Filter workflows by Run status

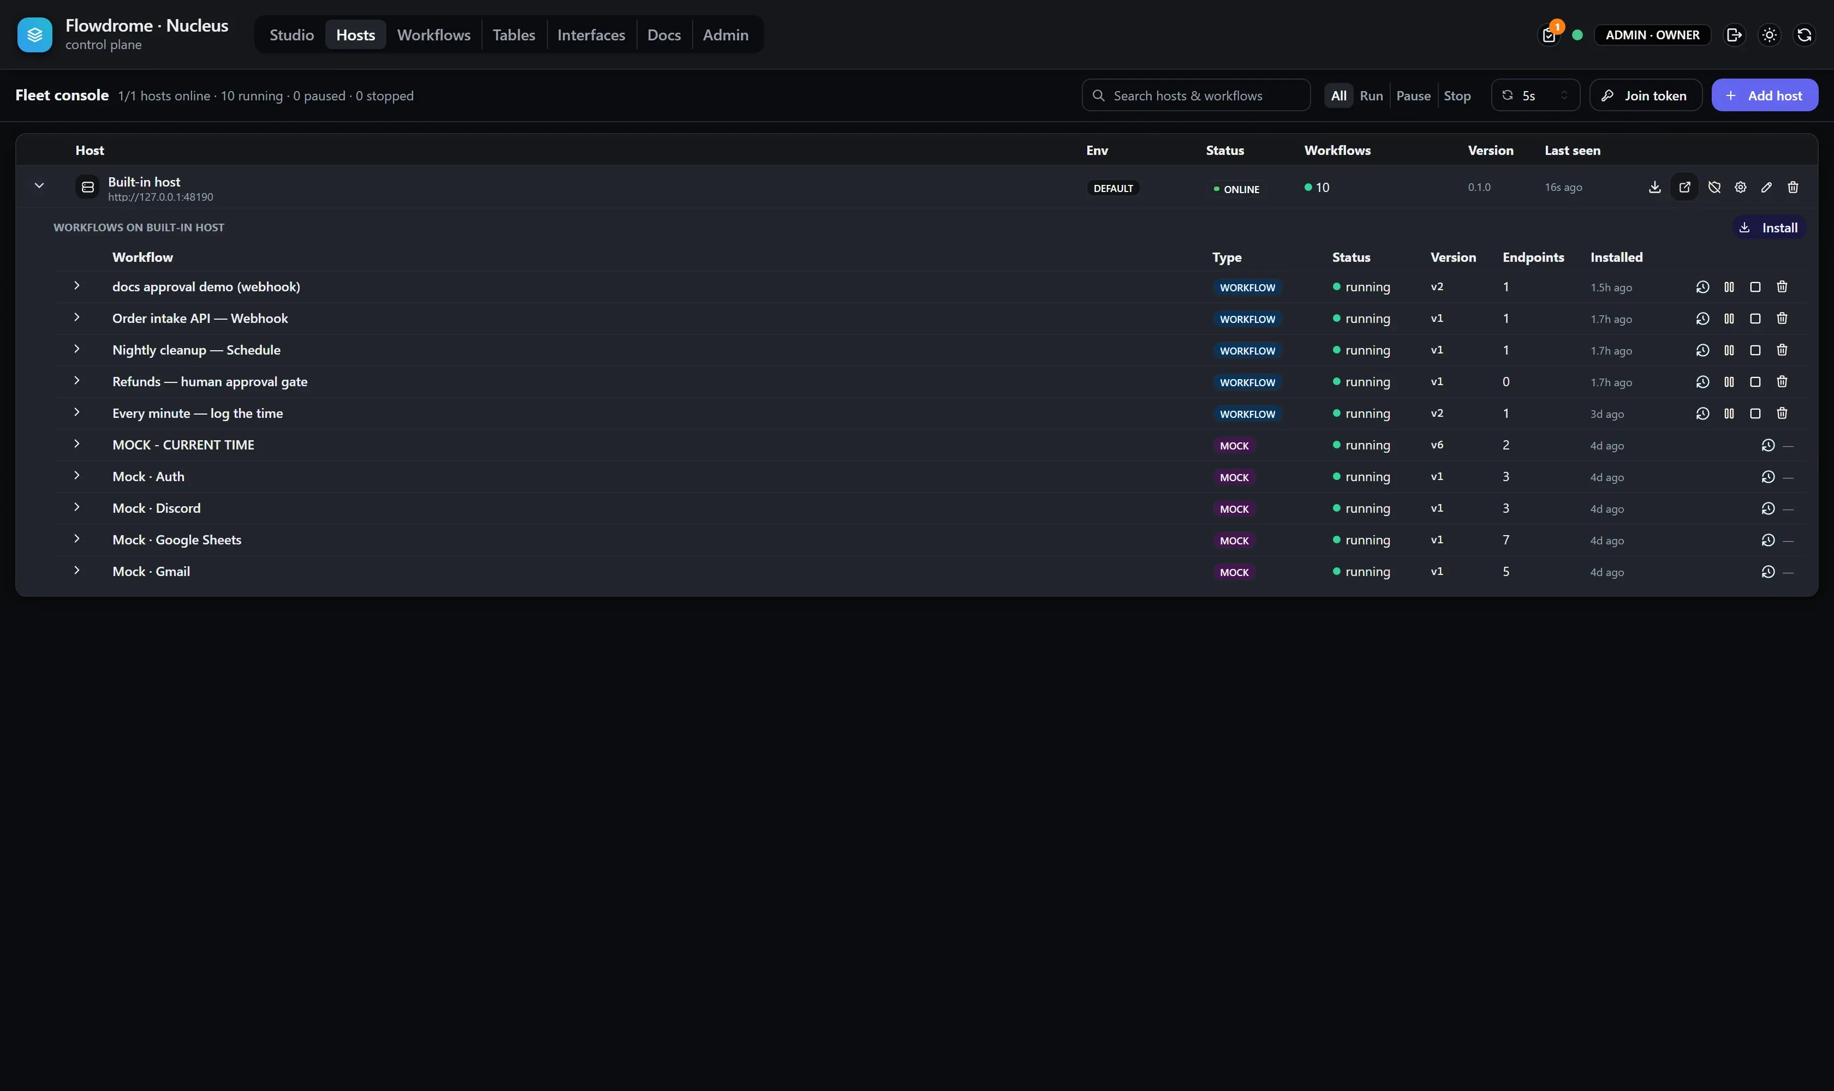point(1371,95)
